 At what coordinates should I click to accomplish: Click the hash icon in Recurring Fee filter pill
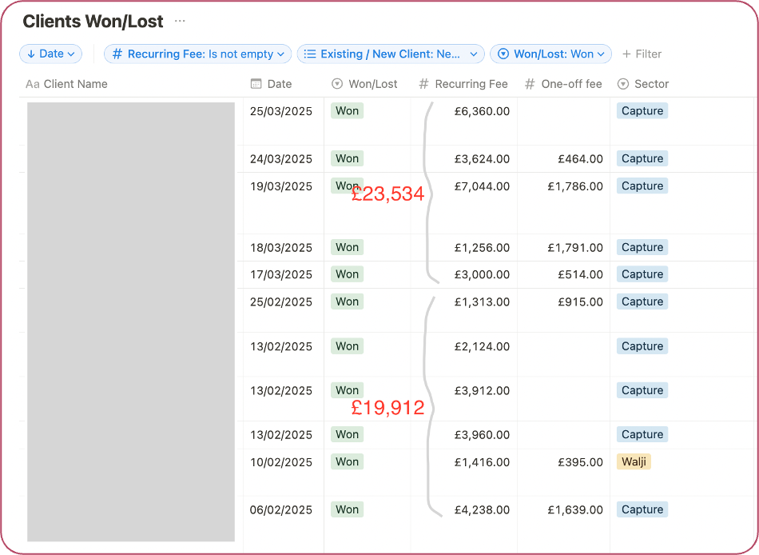[x=117, y=54]
